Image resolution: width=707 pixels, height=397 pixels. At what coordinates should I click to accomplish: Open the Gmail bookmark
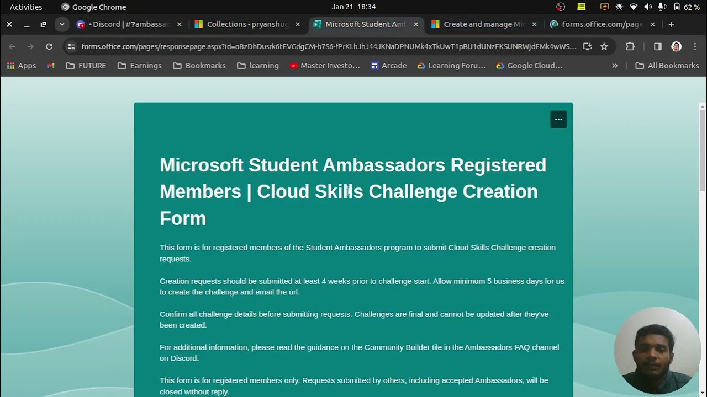pyautogui.click(x=51, y=66)
